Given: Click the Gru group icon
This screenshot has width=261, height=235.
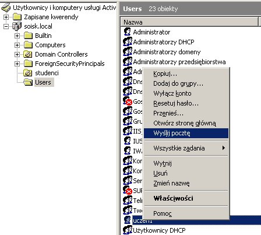Looking at the screenshot, I should pyautogui.click(x=128, y=121).
